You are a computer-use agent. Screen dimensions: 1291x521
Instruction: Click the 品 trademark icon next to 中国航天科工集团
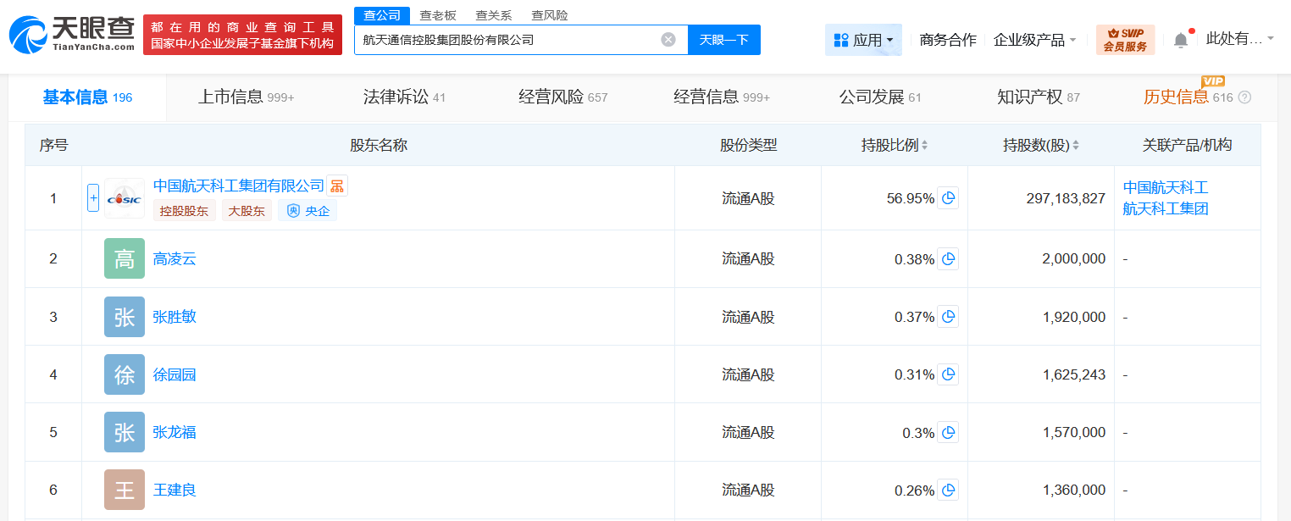coord(336,185)
